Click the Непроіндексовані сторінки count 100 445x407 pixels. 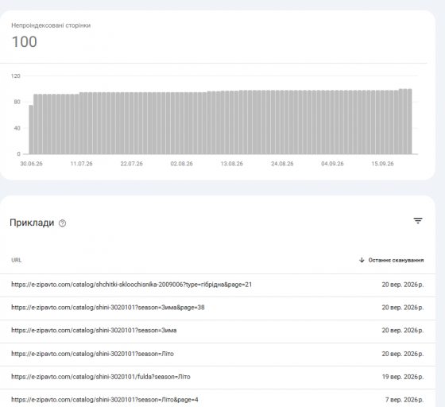point(25,41)
